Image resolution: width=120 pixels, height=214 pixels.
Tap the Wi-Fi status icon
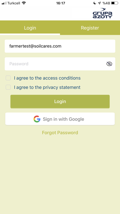tap(24, 3)
